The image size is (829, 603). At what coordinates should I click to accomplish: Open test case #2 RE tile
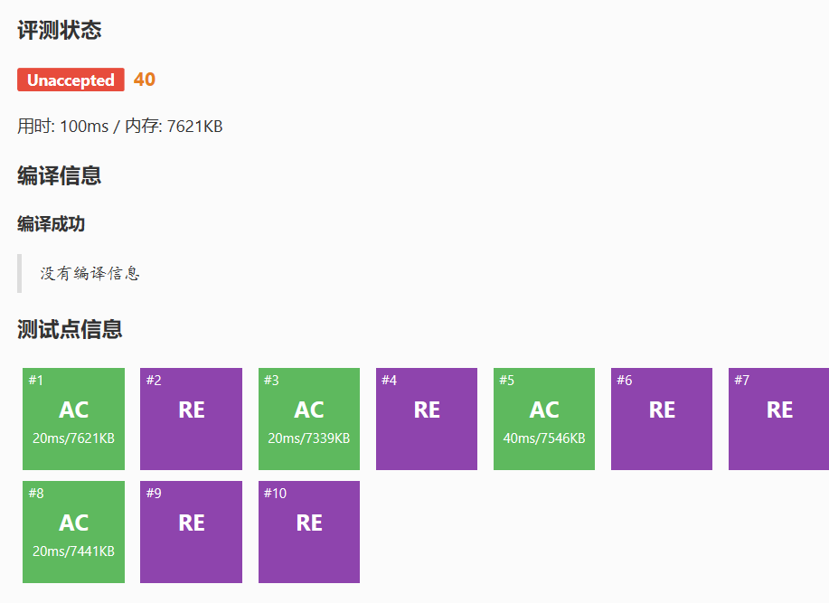191,419
